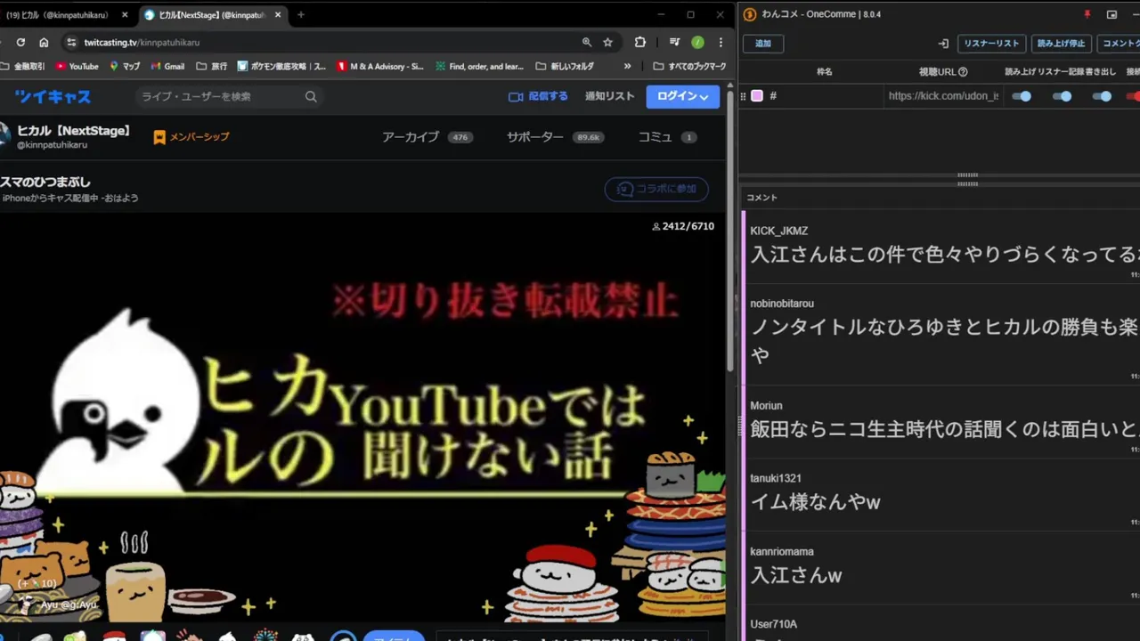Click the drag handle of the # row
Image resolution: width=1140 pixels, height=641 pixels.
pos(743,96)
